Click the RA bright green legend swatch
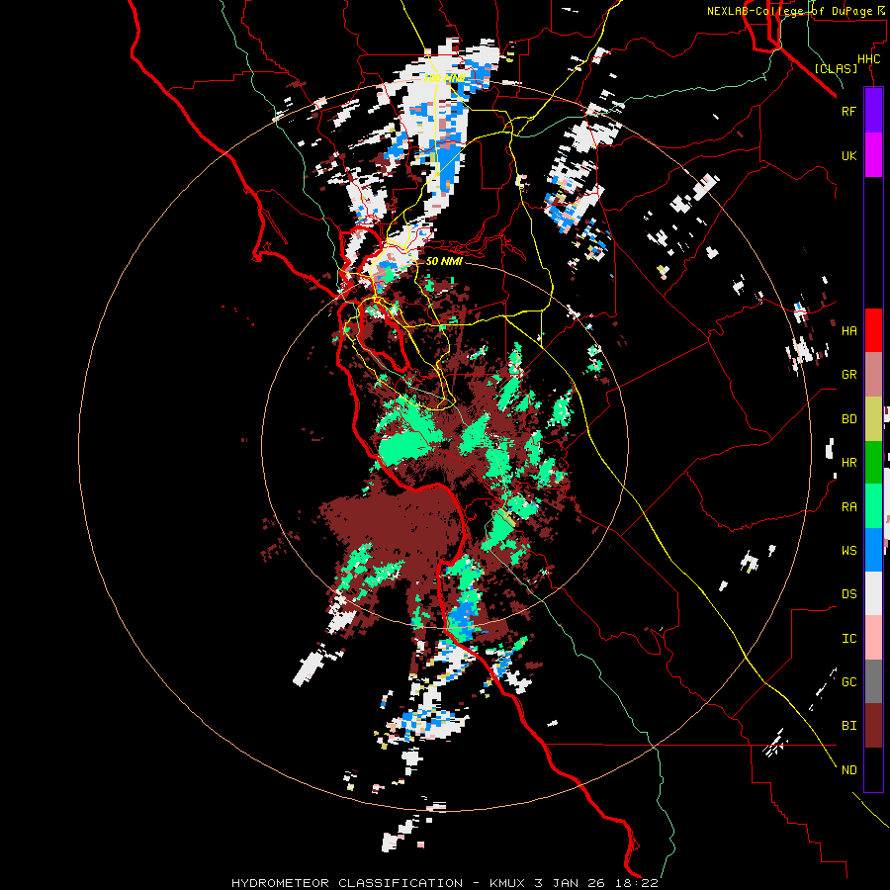890x890 pixels. point(873,506)
